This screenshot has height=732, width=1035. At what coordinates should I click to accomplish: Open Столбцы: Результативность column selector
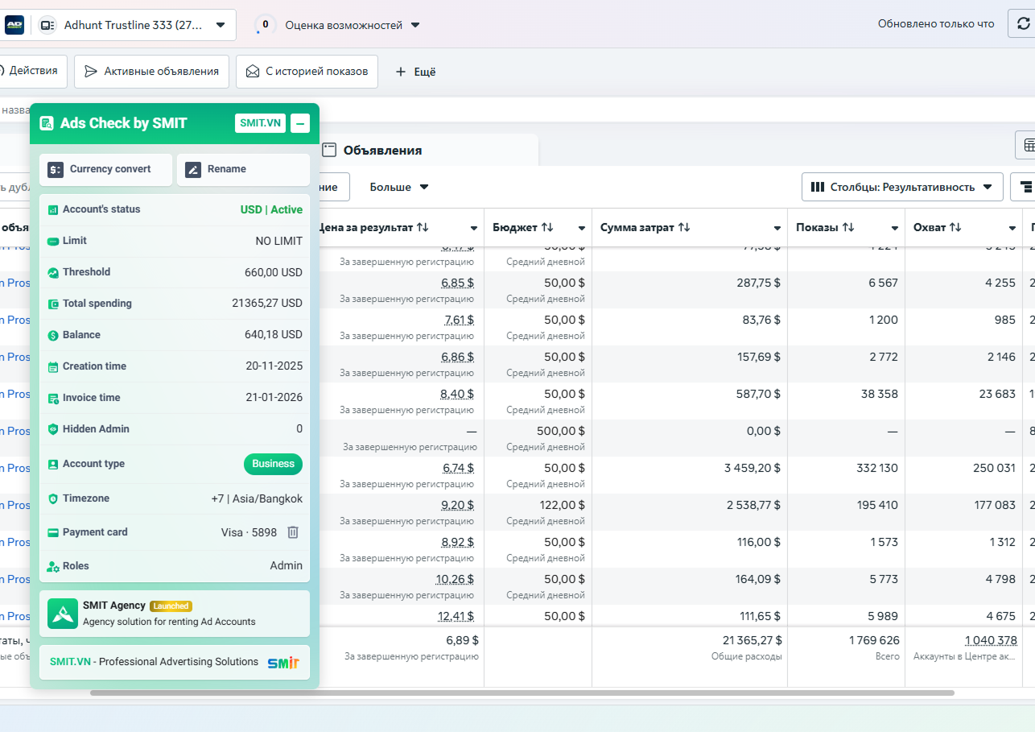pos(902,187)
